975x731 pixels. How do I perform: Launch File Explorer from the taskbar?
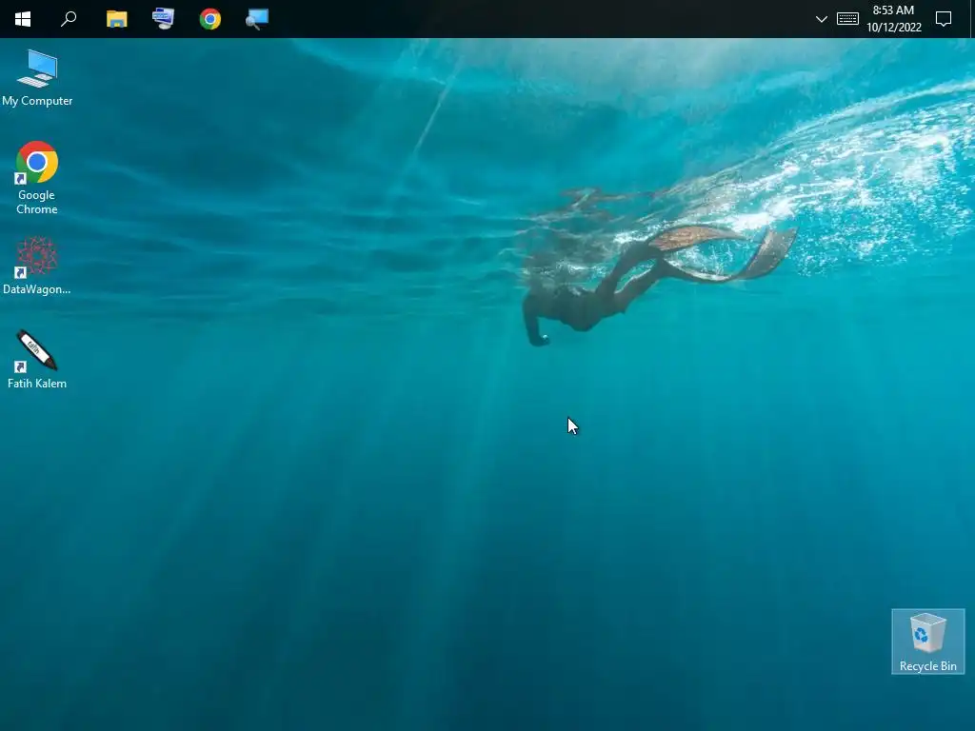(116, 19)
